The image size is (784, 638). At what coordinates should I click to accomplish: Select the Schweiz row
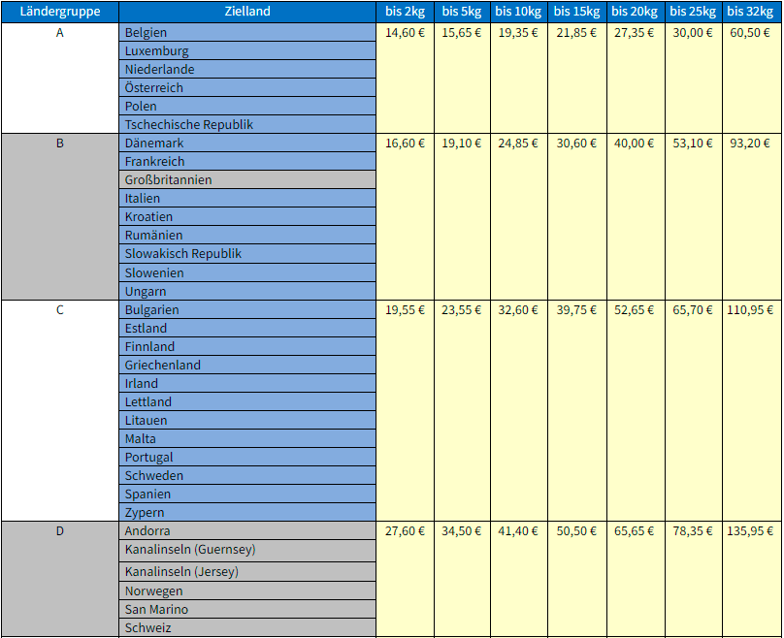[246, 628]
